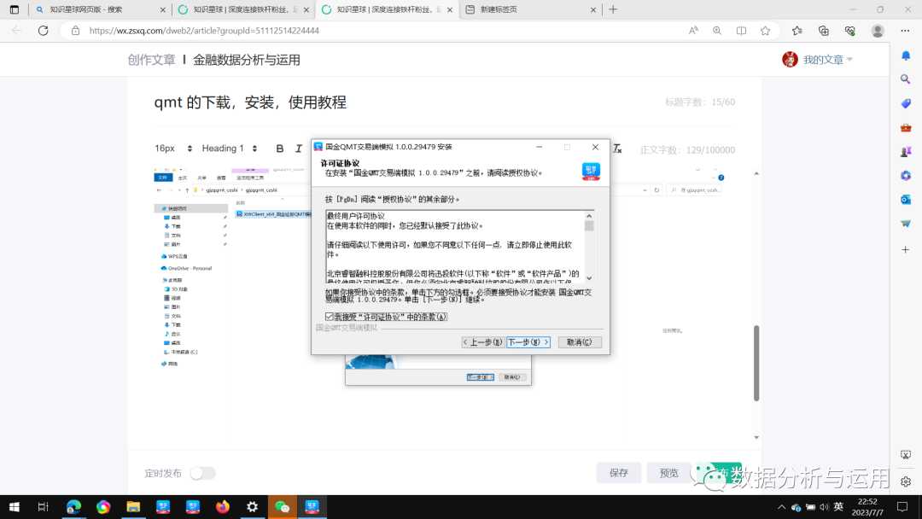Show hidden system tray icons
The width and height of the screenshot is (922, 519).
(781, 507)
